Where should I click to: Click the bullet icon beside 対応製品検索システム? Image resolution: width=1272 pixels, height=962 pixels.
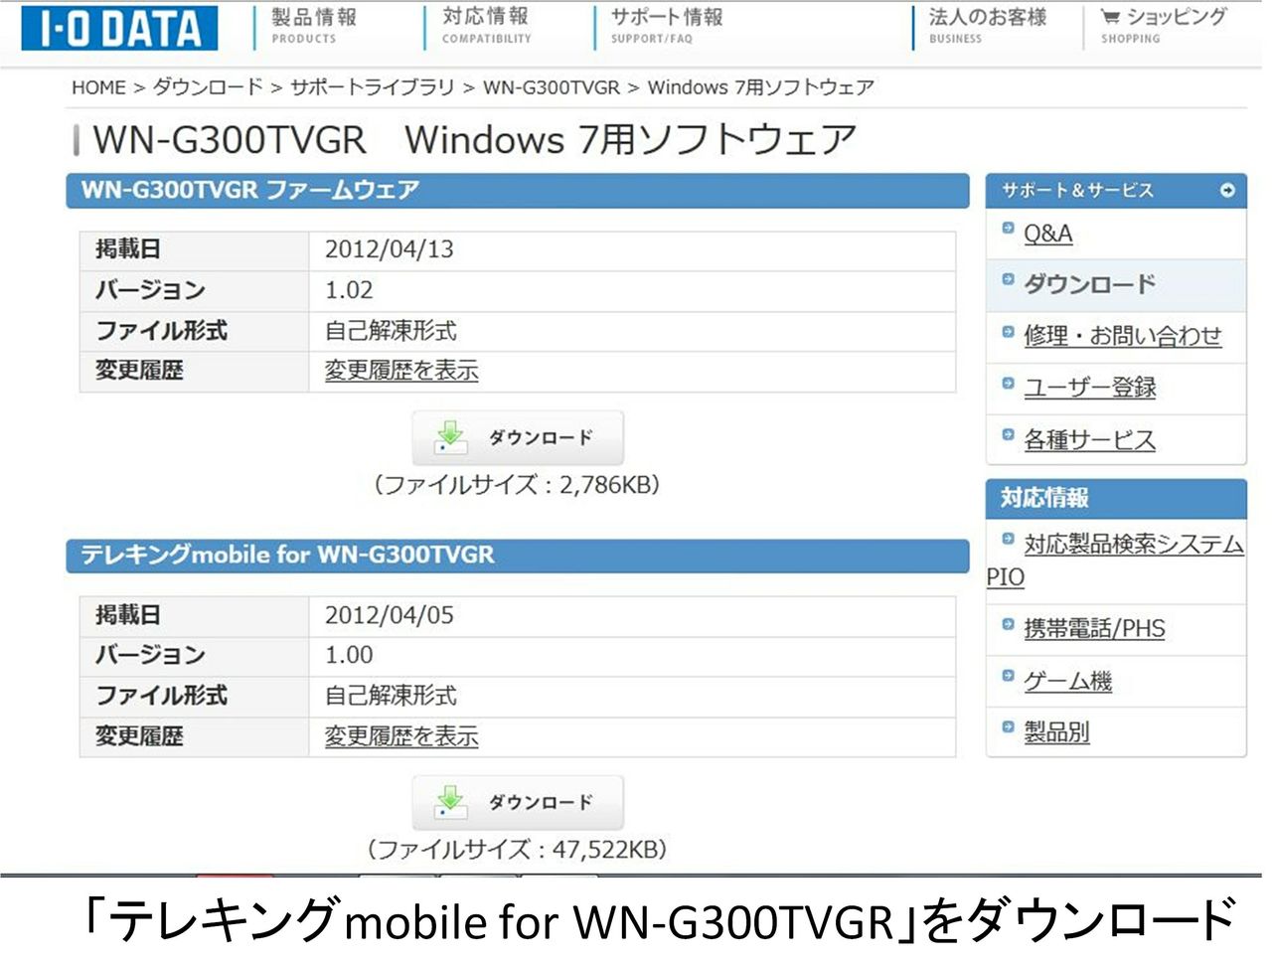pos(1008,539)
